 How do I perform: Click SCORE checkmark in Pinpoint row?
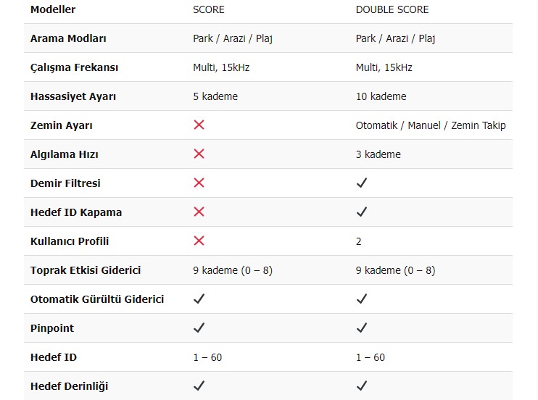pos(199,328)
